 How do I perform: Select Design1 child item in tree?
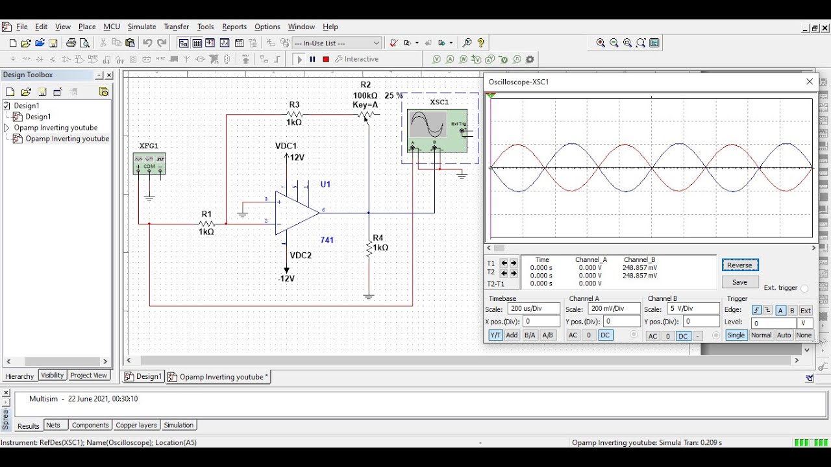pos(38,117)
